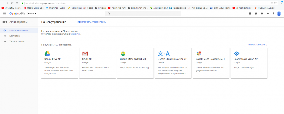Click the library icon in sidebar
Viewport: 284px width, 114px height.
[5, 36]
